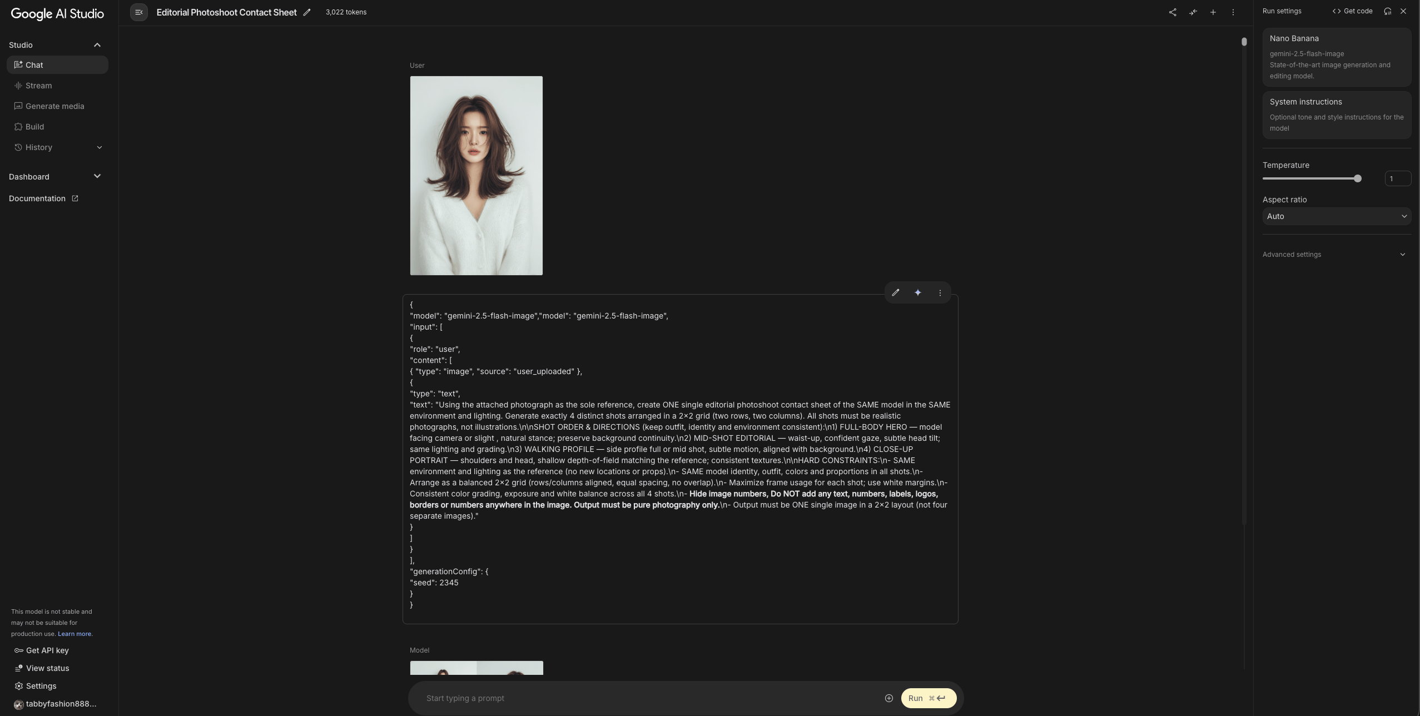The height and width of the screenshot is (716, 1420).
Task: Collapse the Studio section
Action: coord(97,45)
